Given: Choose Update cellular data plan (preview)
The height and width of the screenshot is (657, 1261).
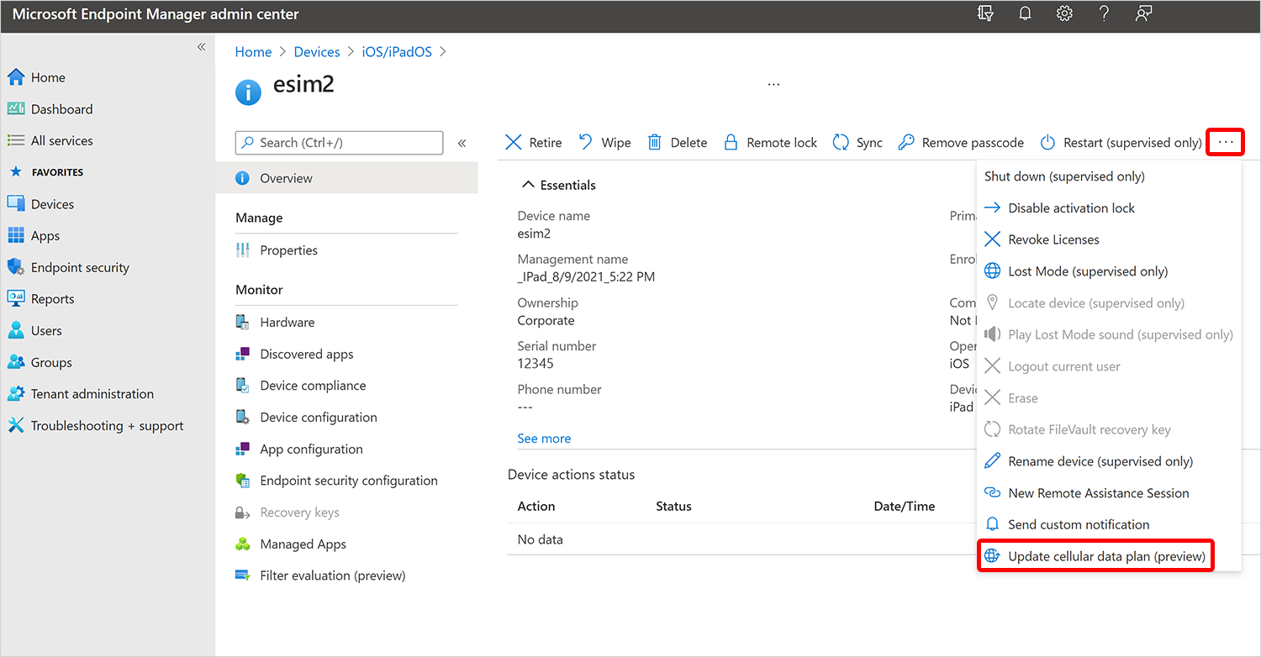Looking at the screenshot, I should (x=1096, y=556).
